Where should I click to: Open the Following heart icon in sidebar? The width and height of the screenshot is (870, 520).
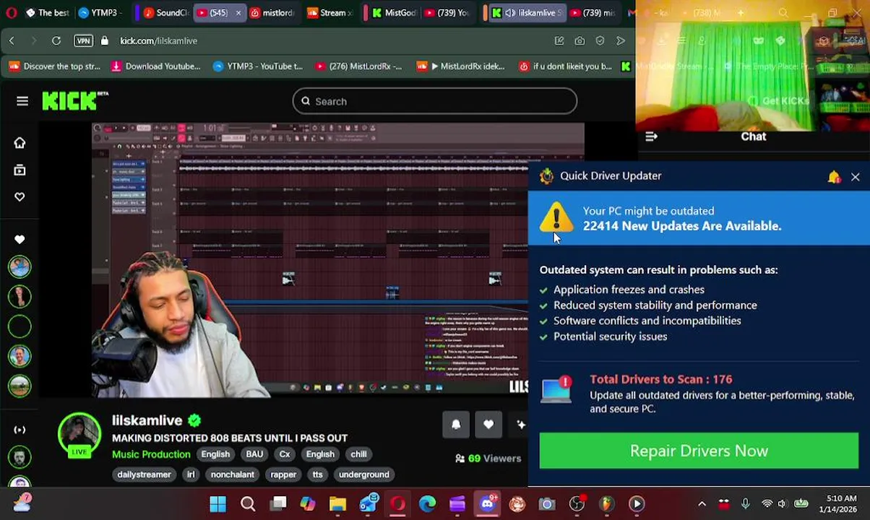click(20, 196)
